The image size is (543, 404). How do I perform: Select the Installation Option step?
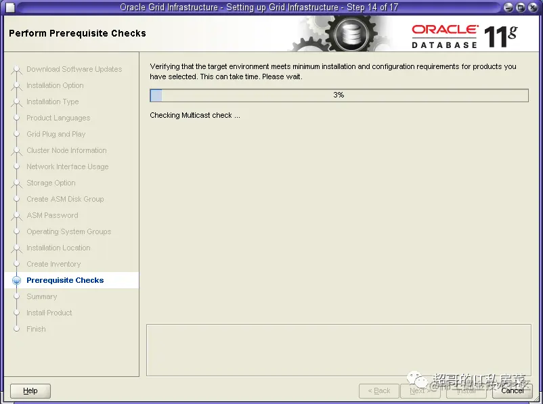click(x=55, y=85)
